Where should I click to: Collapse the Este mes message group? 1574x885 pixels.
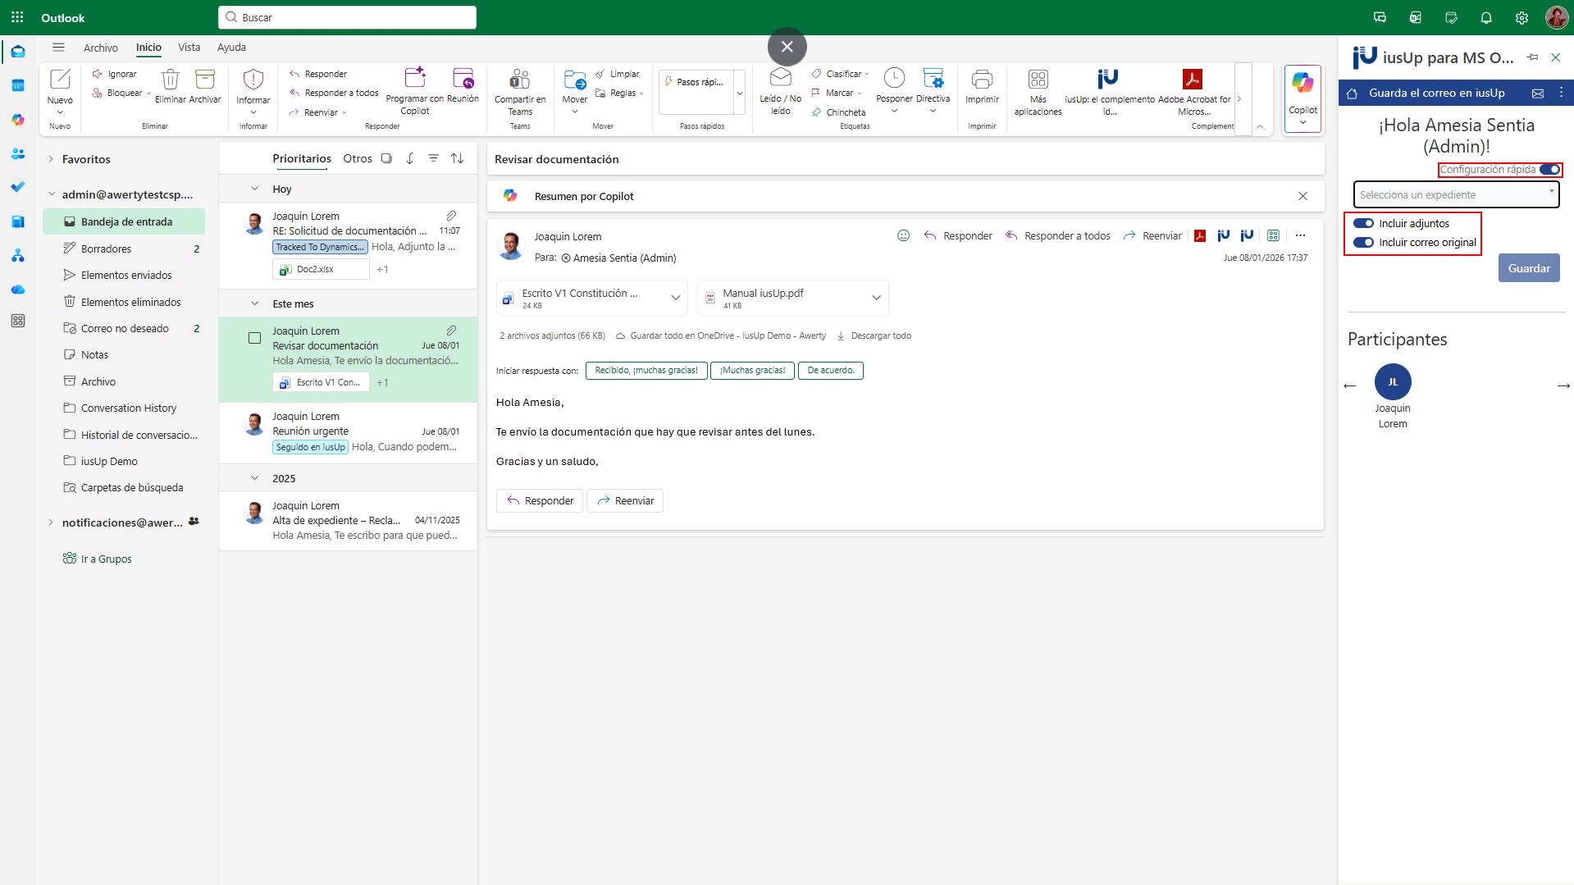(x=254, y=304)
